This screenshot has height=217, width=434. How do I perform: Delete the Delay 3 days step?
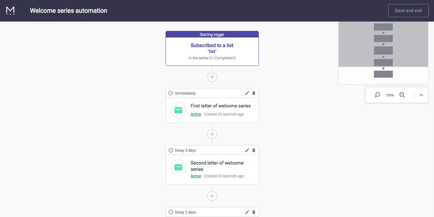(x=254, y=150)
